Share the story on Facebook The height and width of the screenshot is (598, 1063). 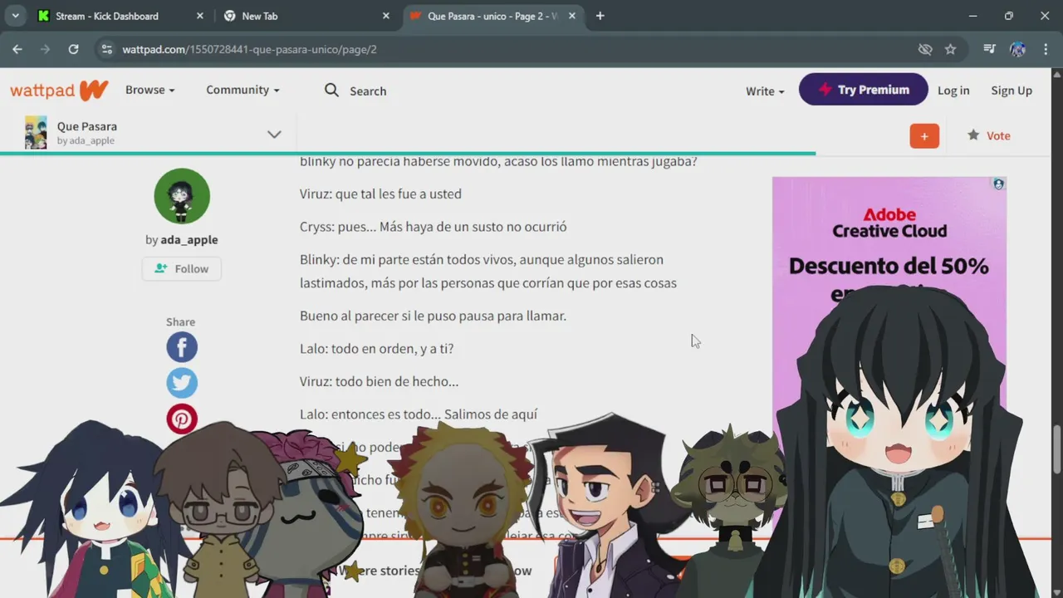[182, 347]
